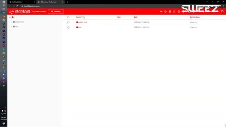Screen dimensions: 226x127
Task: Show hidden system tray icons chevron
Action: click(5, 108)
